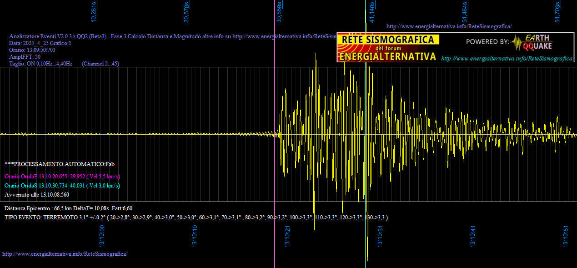Click the 'Avvenuto alle 13.10.08:560' line
Viewport: 577px width, 268px height.
37,194
